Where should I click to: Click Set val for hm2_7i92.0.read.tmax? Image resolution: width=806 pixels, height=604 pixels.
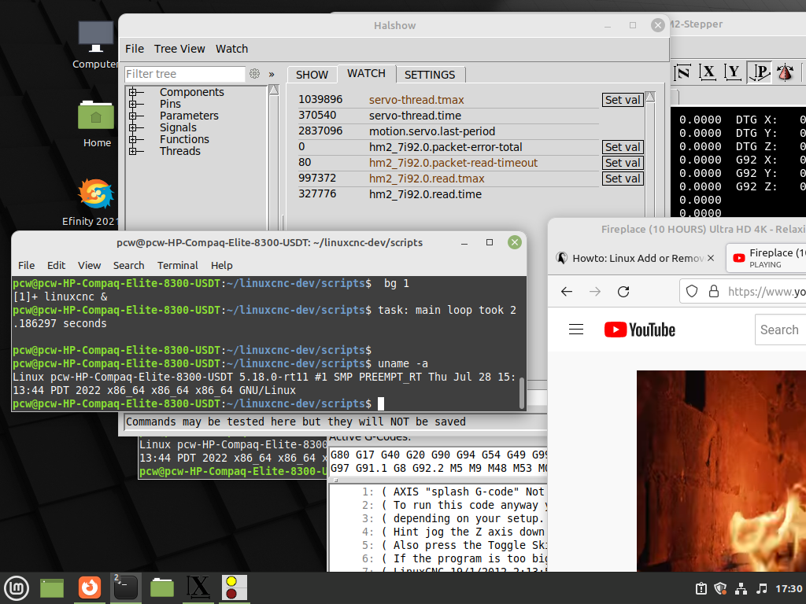pyautogui.click(x=623, y=179)
